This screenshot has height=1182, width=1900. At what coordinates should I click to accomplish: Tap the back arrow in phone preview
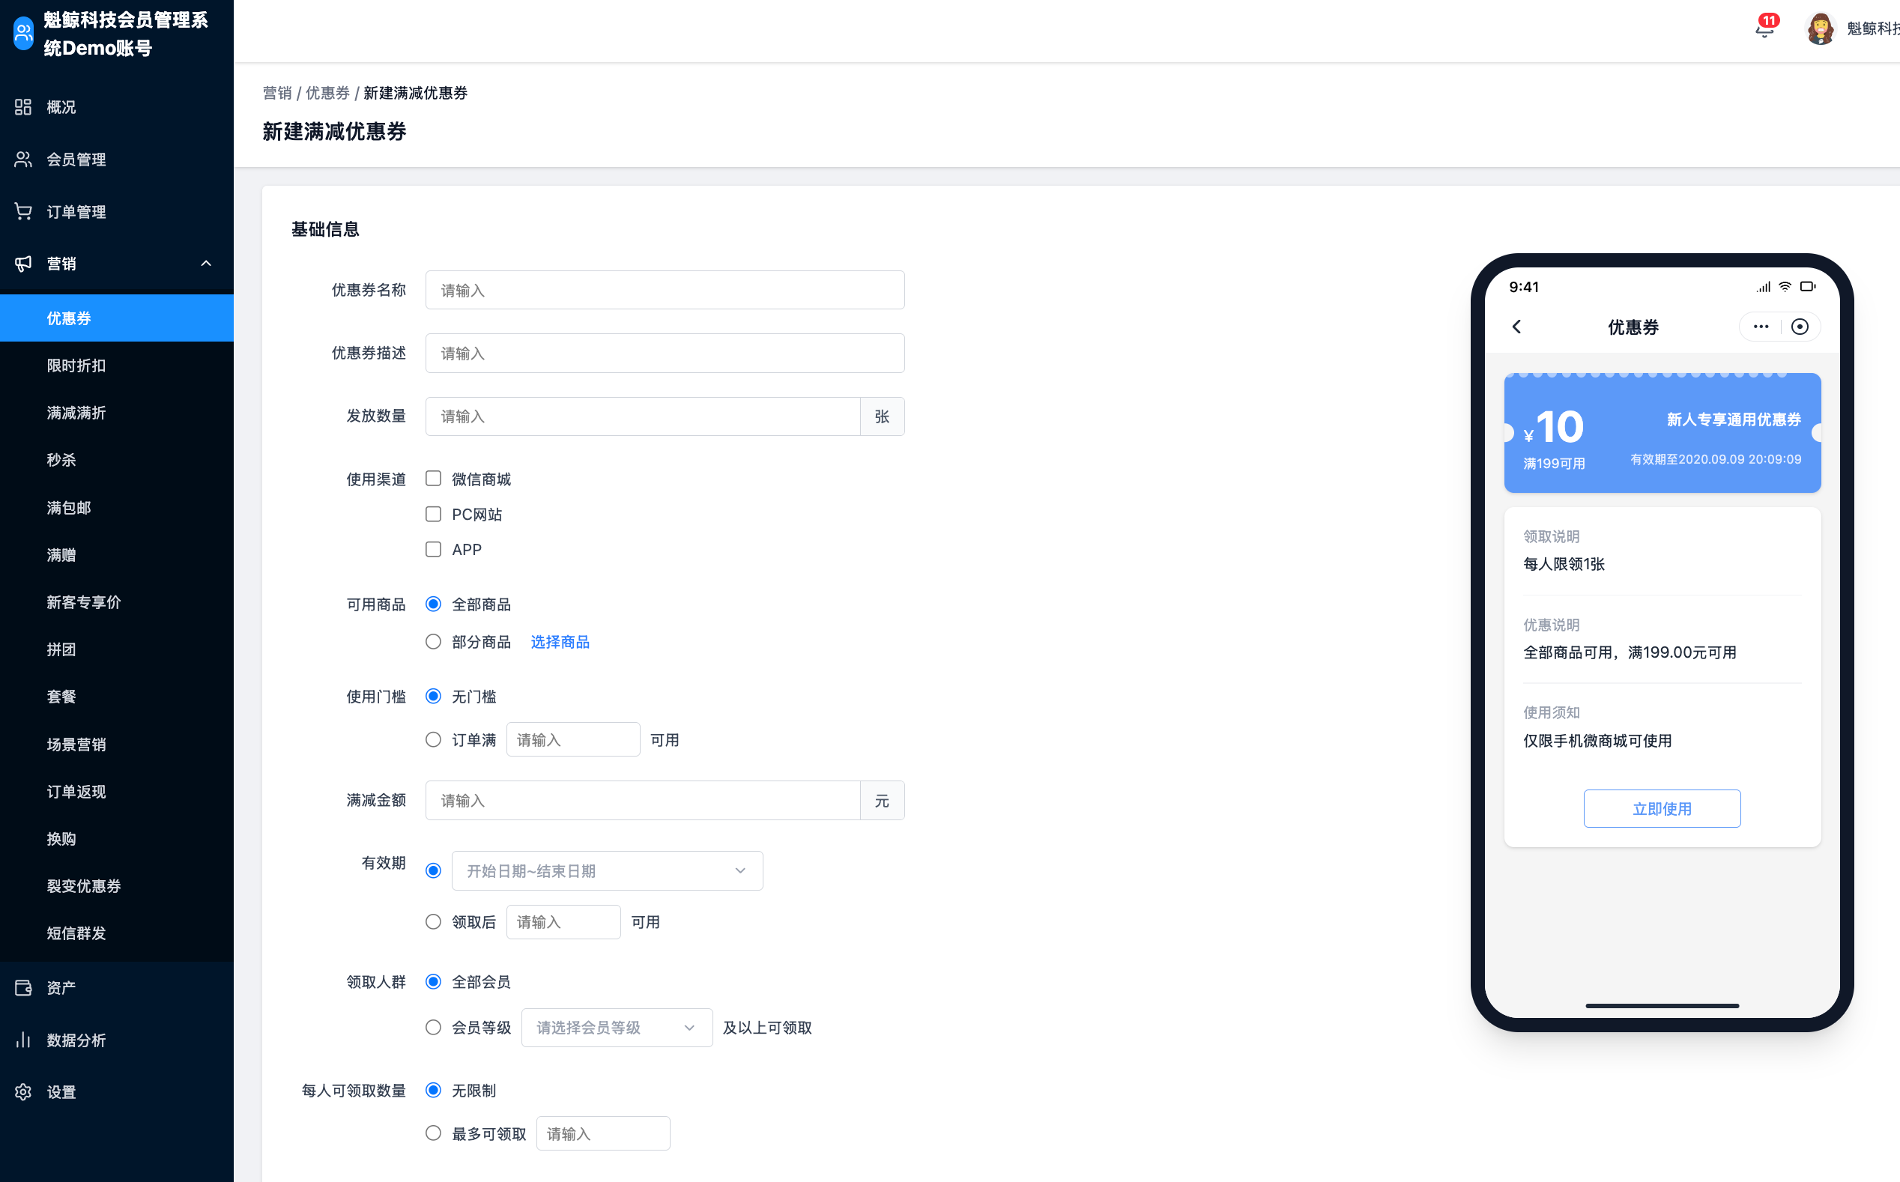1517,327
